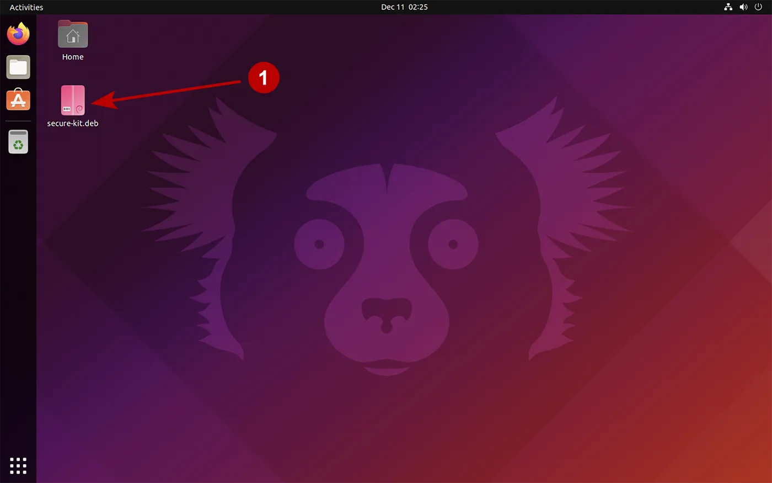Screen dimensions: 772x483
Task: Open the calendar by clicking Dec 11 02:25
Action: coord(404,7)
